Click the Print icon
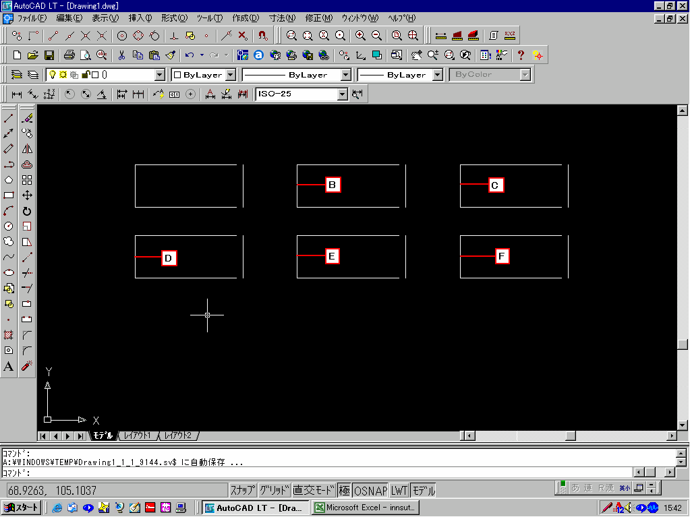This screenshot has height=517, width=690. 69,55
